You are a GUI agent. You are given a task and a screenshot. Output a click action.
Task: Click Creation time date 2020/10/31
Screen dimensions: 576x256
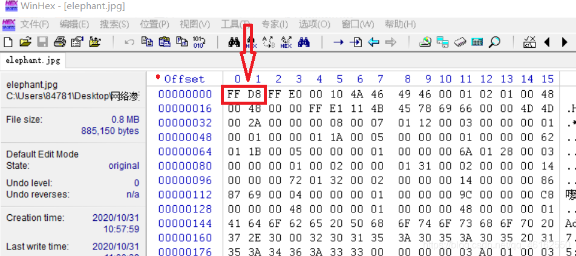(x=116, y=218)
